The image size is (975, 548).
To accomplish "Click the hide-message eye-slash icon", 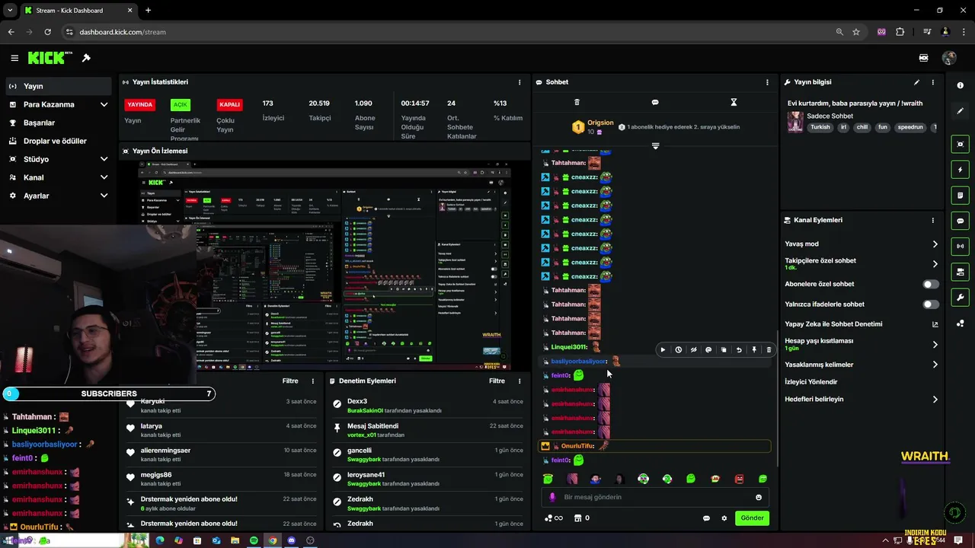I will click(693, 350).
